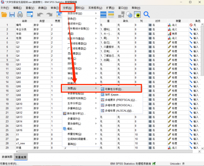The height and width of the screenshot is (166, 204).
Task: Open the 图形(G) menu
Action: point(80,8)
